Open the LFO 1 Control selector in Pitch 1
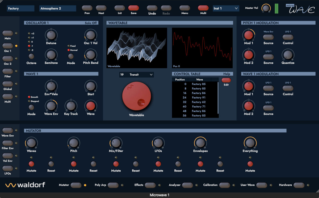319x198 pixels. [288, 37]
